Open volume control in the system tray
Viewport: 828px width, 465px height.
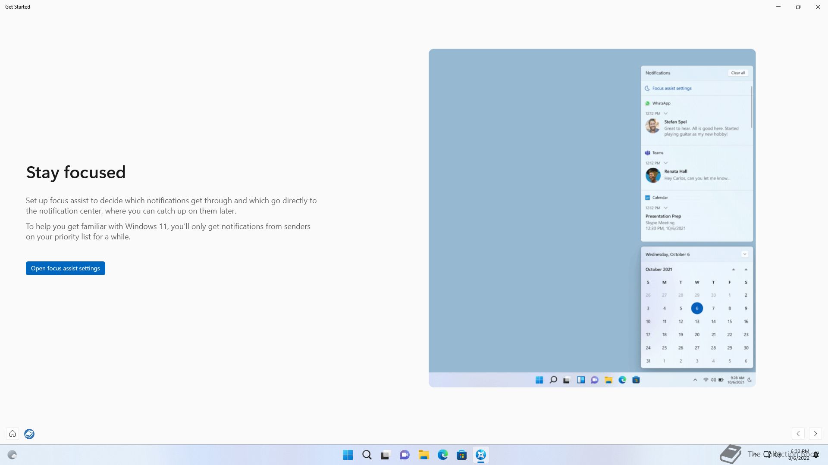click(778, 454)
